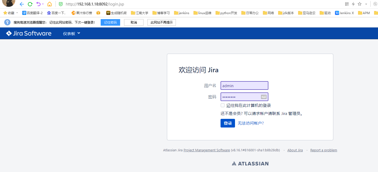Open the dropdown arrow beside the undo icon
Viewport: 378px width, 172px height.
(43, 4)
